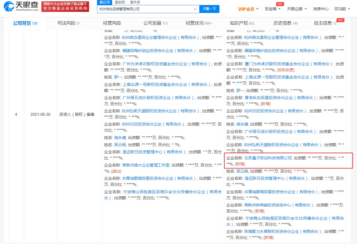Click the 天眼一下 search button
The width and height of the screenshot is (357, 244).
point(209,9)
